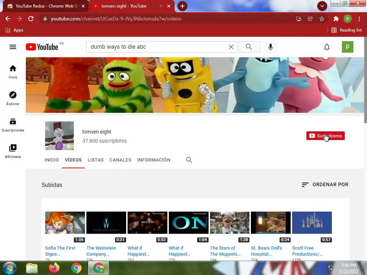
Task: Open The Weinstein Company video thumbnail
Action: pyautogui.click(x=106, y=223)
